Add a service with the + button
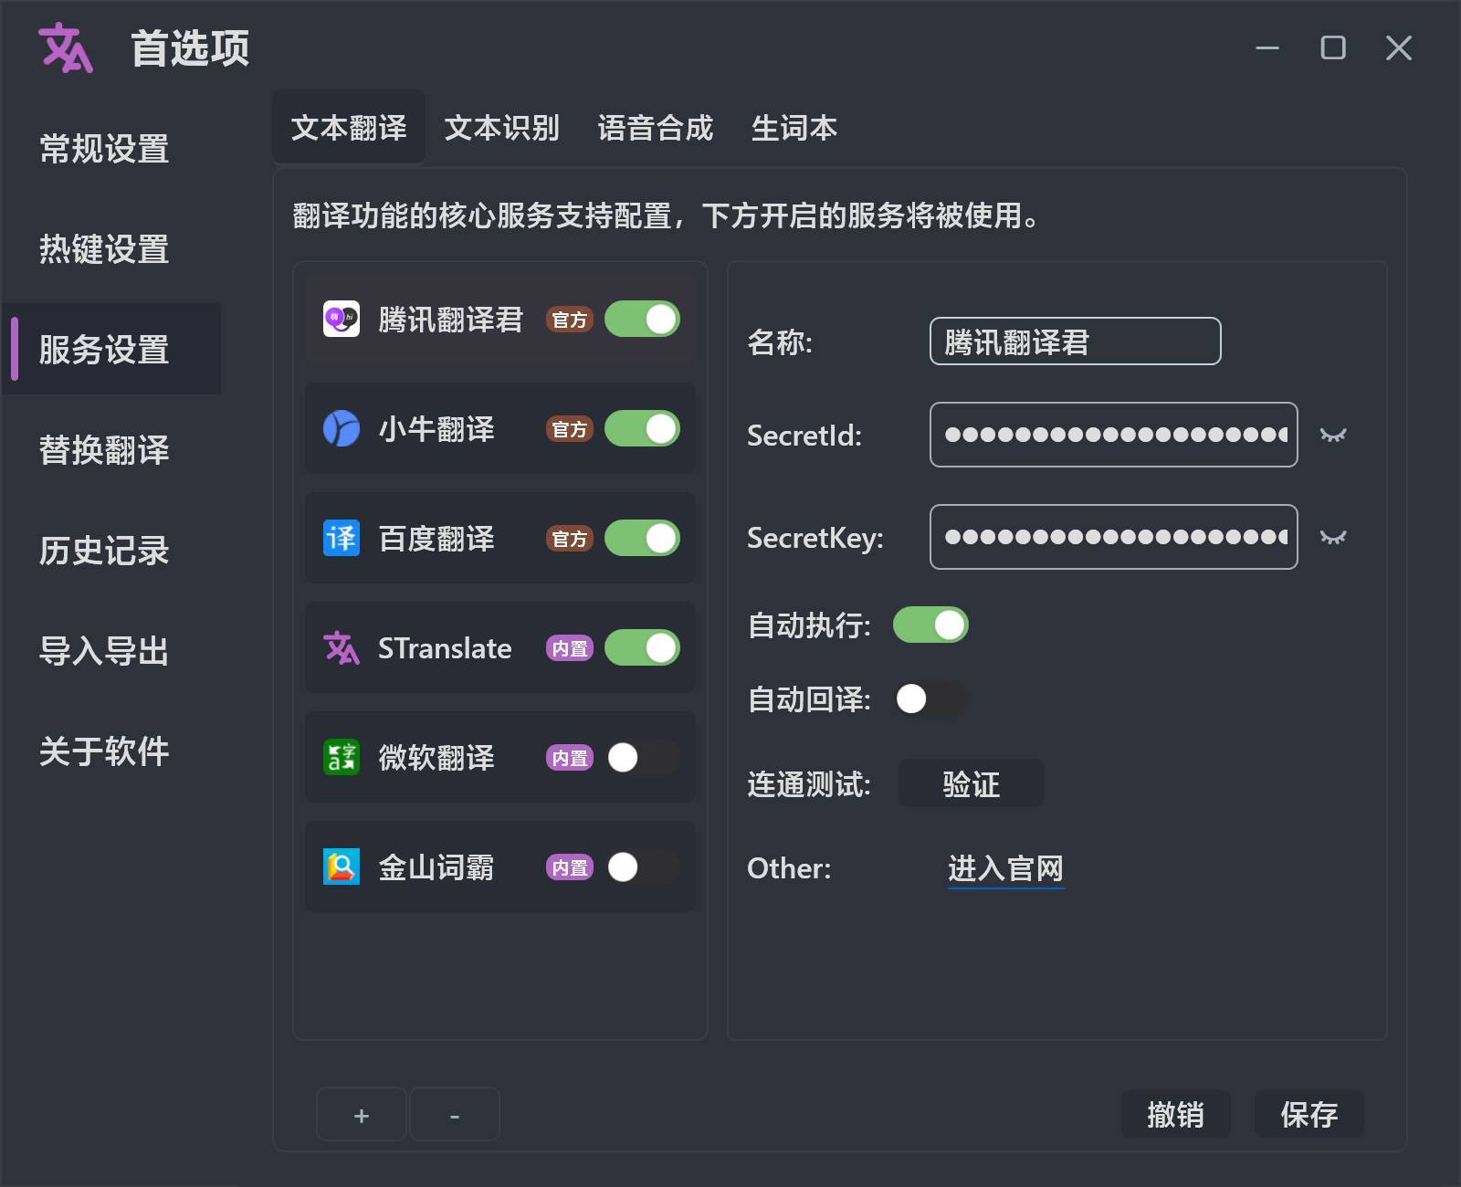The image size is (1461, 1187). [x=362, y=1114]
